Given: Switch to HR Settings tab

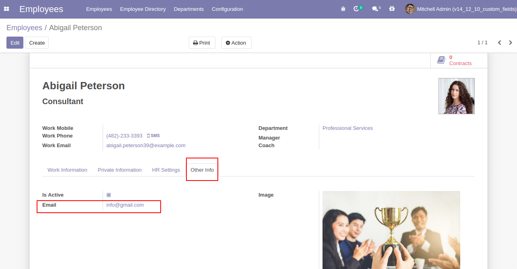Looking at the screenshot, I should [x=166, y=170].
